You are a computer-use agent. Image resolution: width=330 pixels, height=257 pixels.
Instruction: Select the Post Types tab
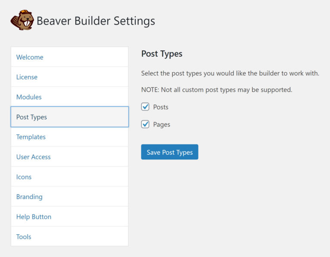[70, 117]
